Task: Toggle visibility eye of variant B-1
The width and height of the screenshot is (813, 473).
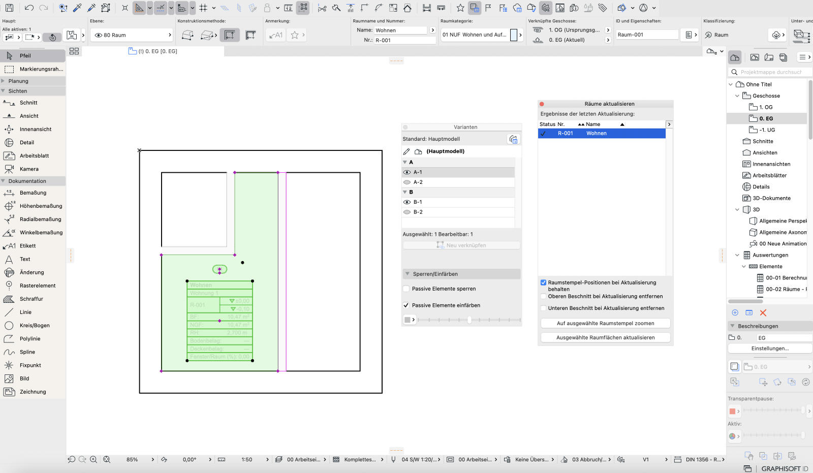Action: 407,202
